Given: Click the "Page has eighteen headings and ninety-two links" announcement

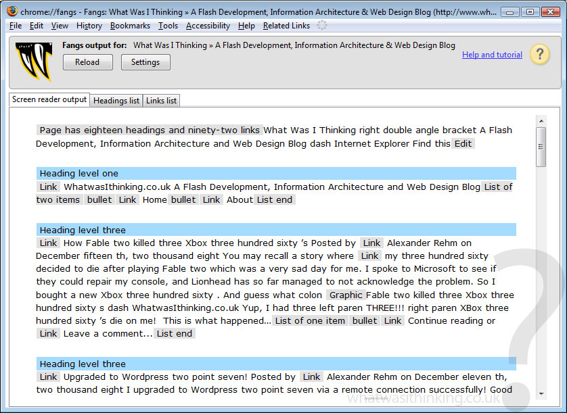Looking at the screenshot, I should tap(150, 130).
